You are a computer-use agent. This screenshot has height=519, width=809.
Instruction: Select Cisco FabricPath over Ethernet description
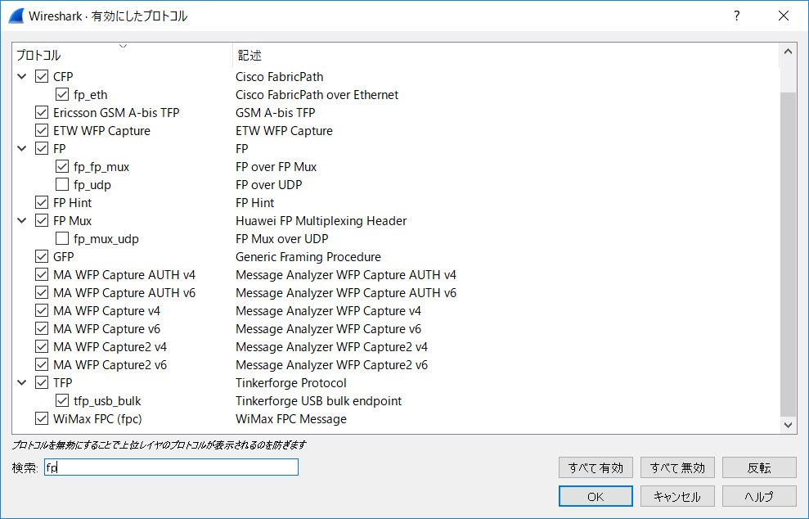[x=317, y=94]
